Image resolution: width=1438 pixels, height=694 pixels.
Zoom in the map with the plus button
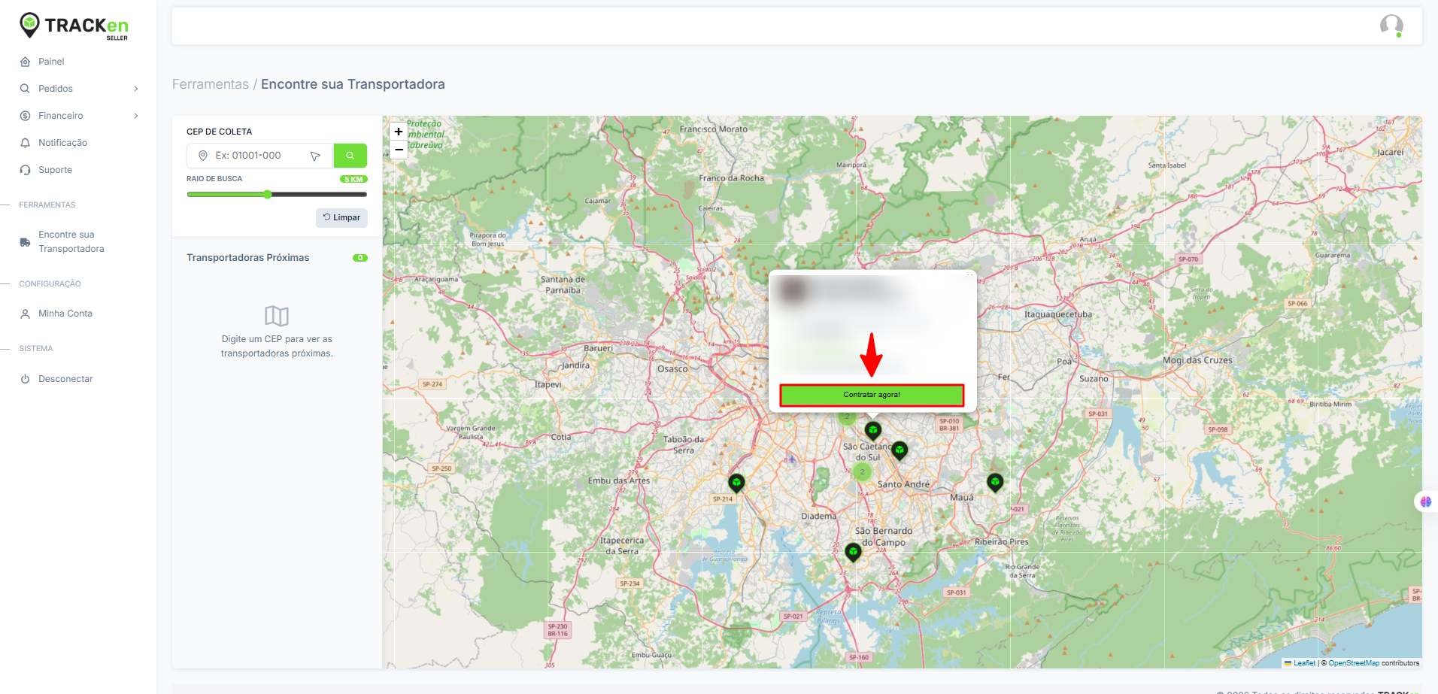(399, 132)
